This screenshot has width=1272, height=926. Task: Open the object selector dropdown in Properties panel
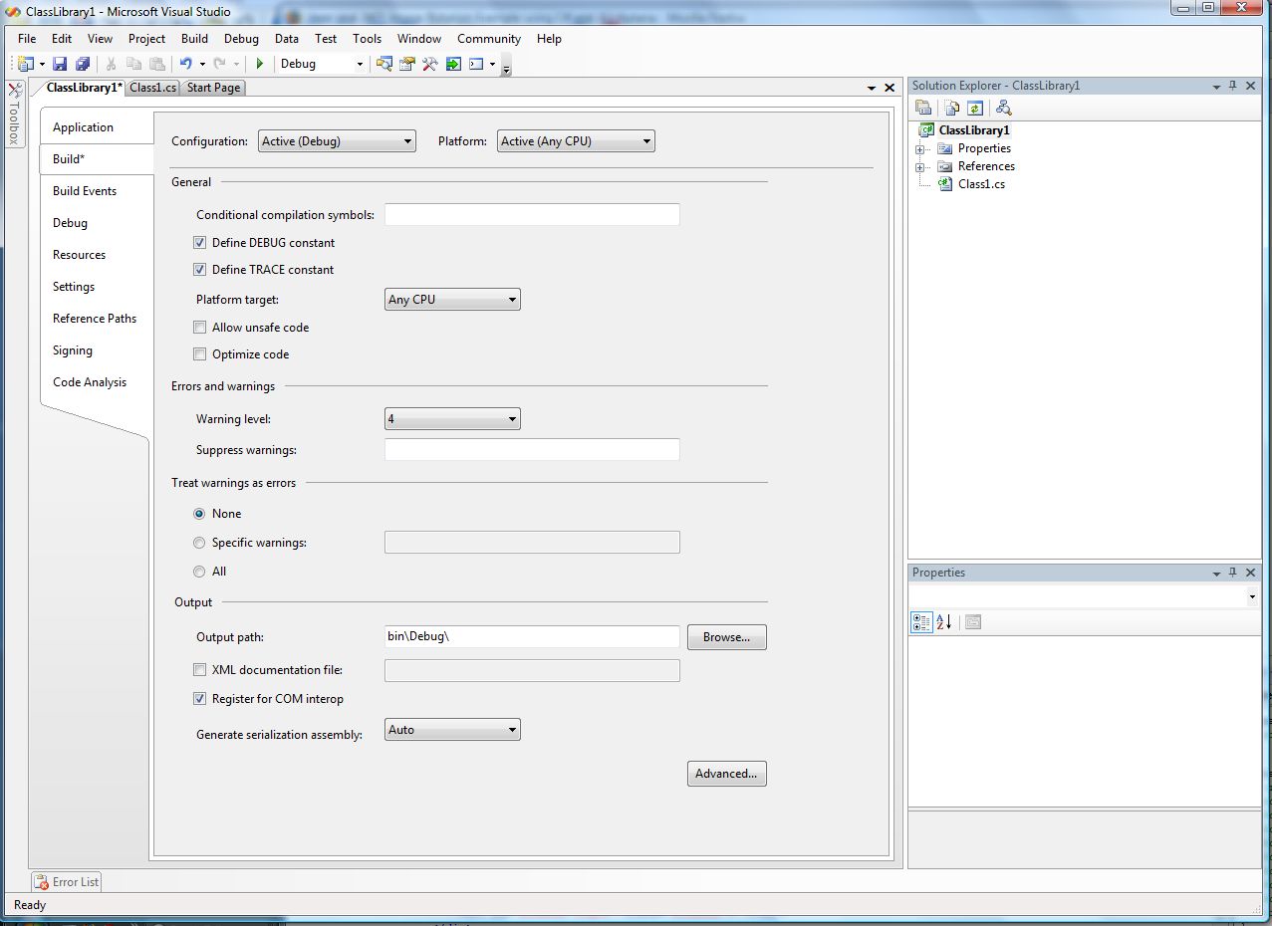click(1251, 597)
